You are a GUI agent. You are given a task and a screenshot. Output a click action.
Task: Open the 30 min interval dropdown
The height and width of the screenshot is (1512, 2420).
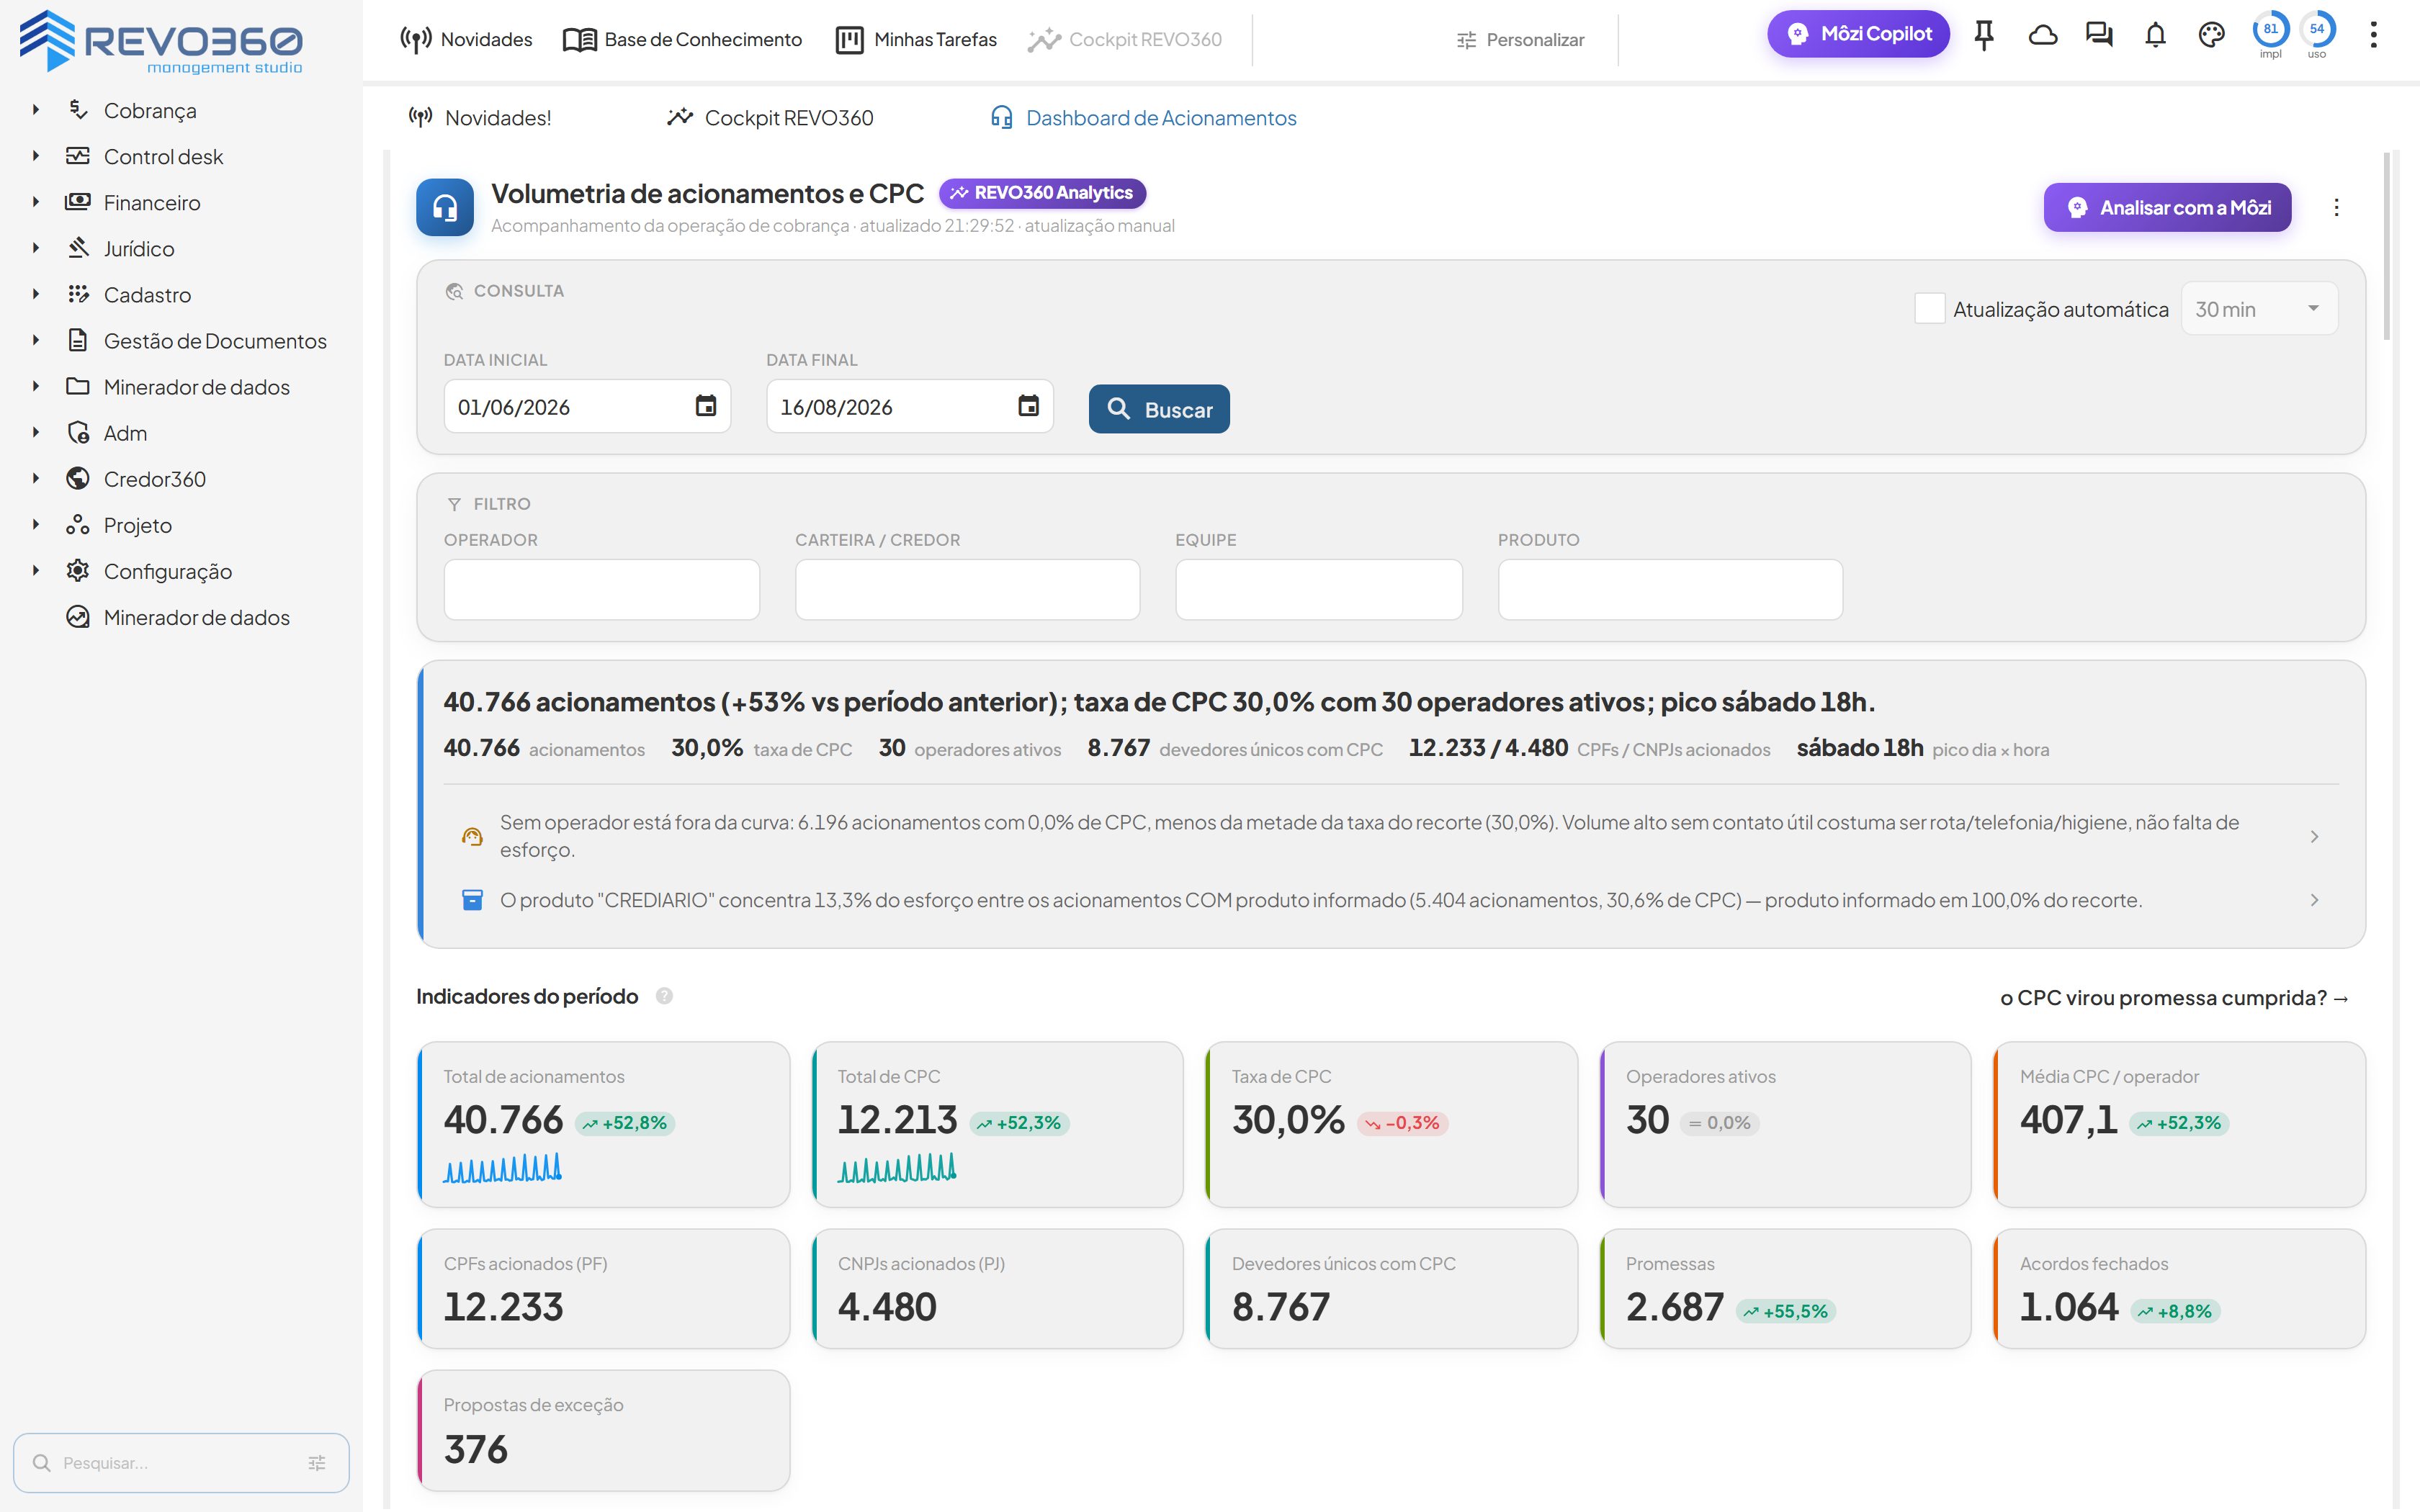click(2259, 309)
